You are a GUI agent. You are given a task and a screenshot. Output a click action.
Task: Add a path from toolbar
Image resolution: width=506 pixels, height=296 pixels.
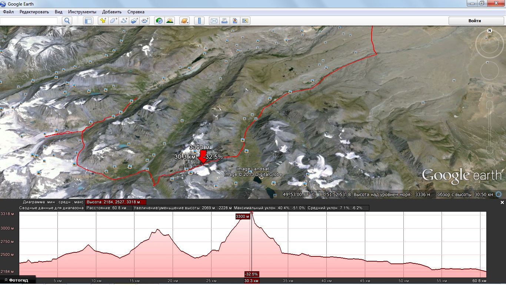[124, 21]
